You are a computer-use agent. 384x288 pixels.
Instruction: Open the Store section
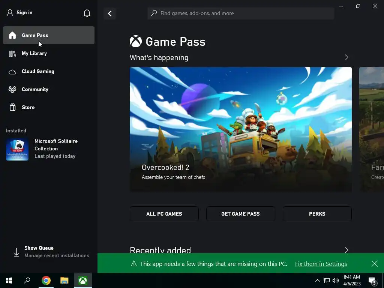[49, 107]
